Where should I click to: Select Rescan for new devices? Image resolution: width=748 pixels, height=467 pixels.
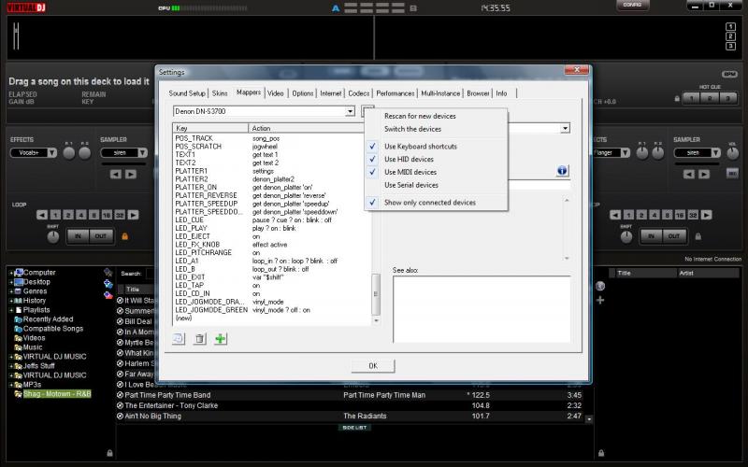420,116
